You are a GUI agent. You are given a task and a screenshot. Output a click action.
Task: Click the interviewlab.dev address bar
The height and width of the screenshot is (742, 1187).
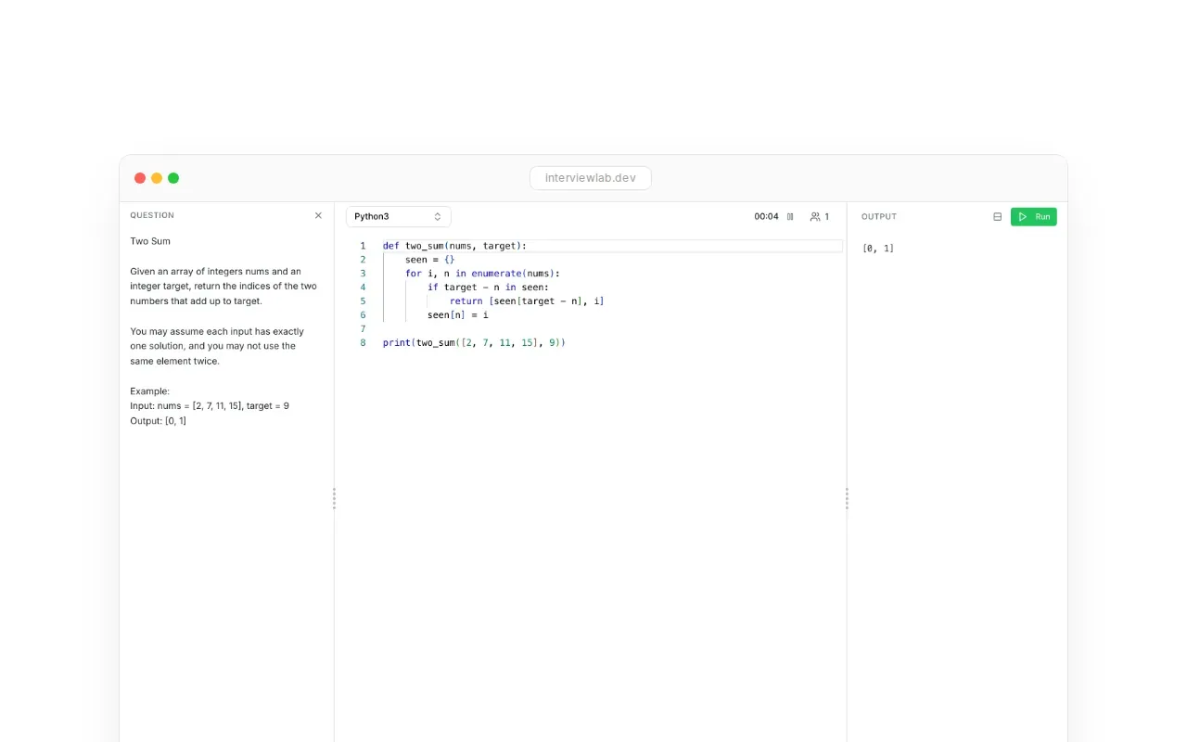pos(591,178)
